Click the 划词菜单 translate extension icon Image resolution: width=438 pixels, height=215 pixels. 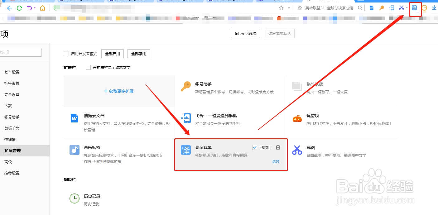[186, 150]
